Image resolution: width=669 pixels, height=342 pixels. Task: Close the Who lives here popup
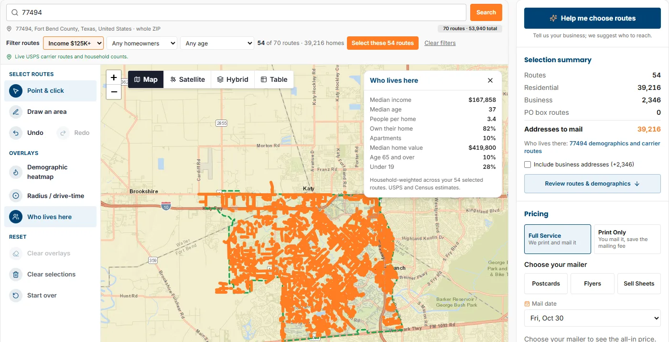[x=490, y=80]
